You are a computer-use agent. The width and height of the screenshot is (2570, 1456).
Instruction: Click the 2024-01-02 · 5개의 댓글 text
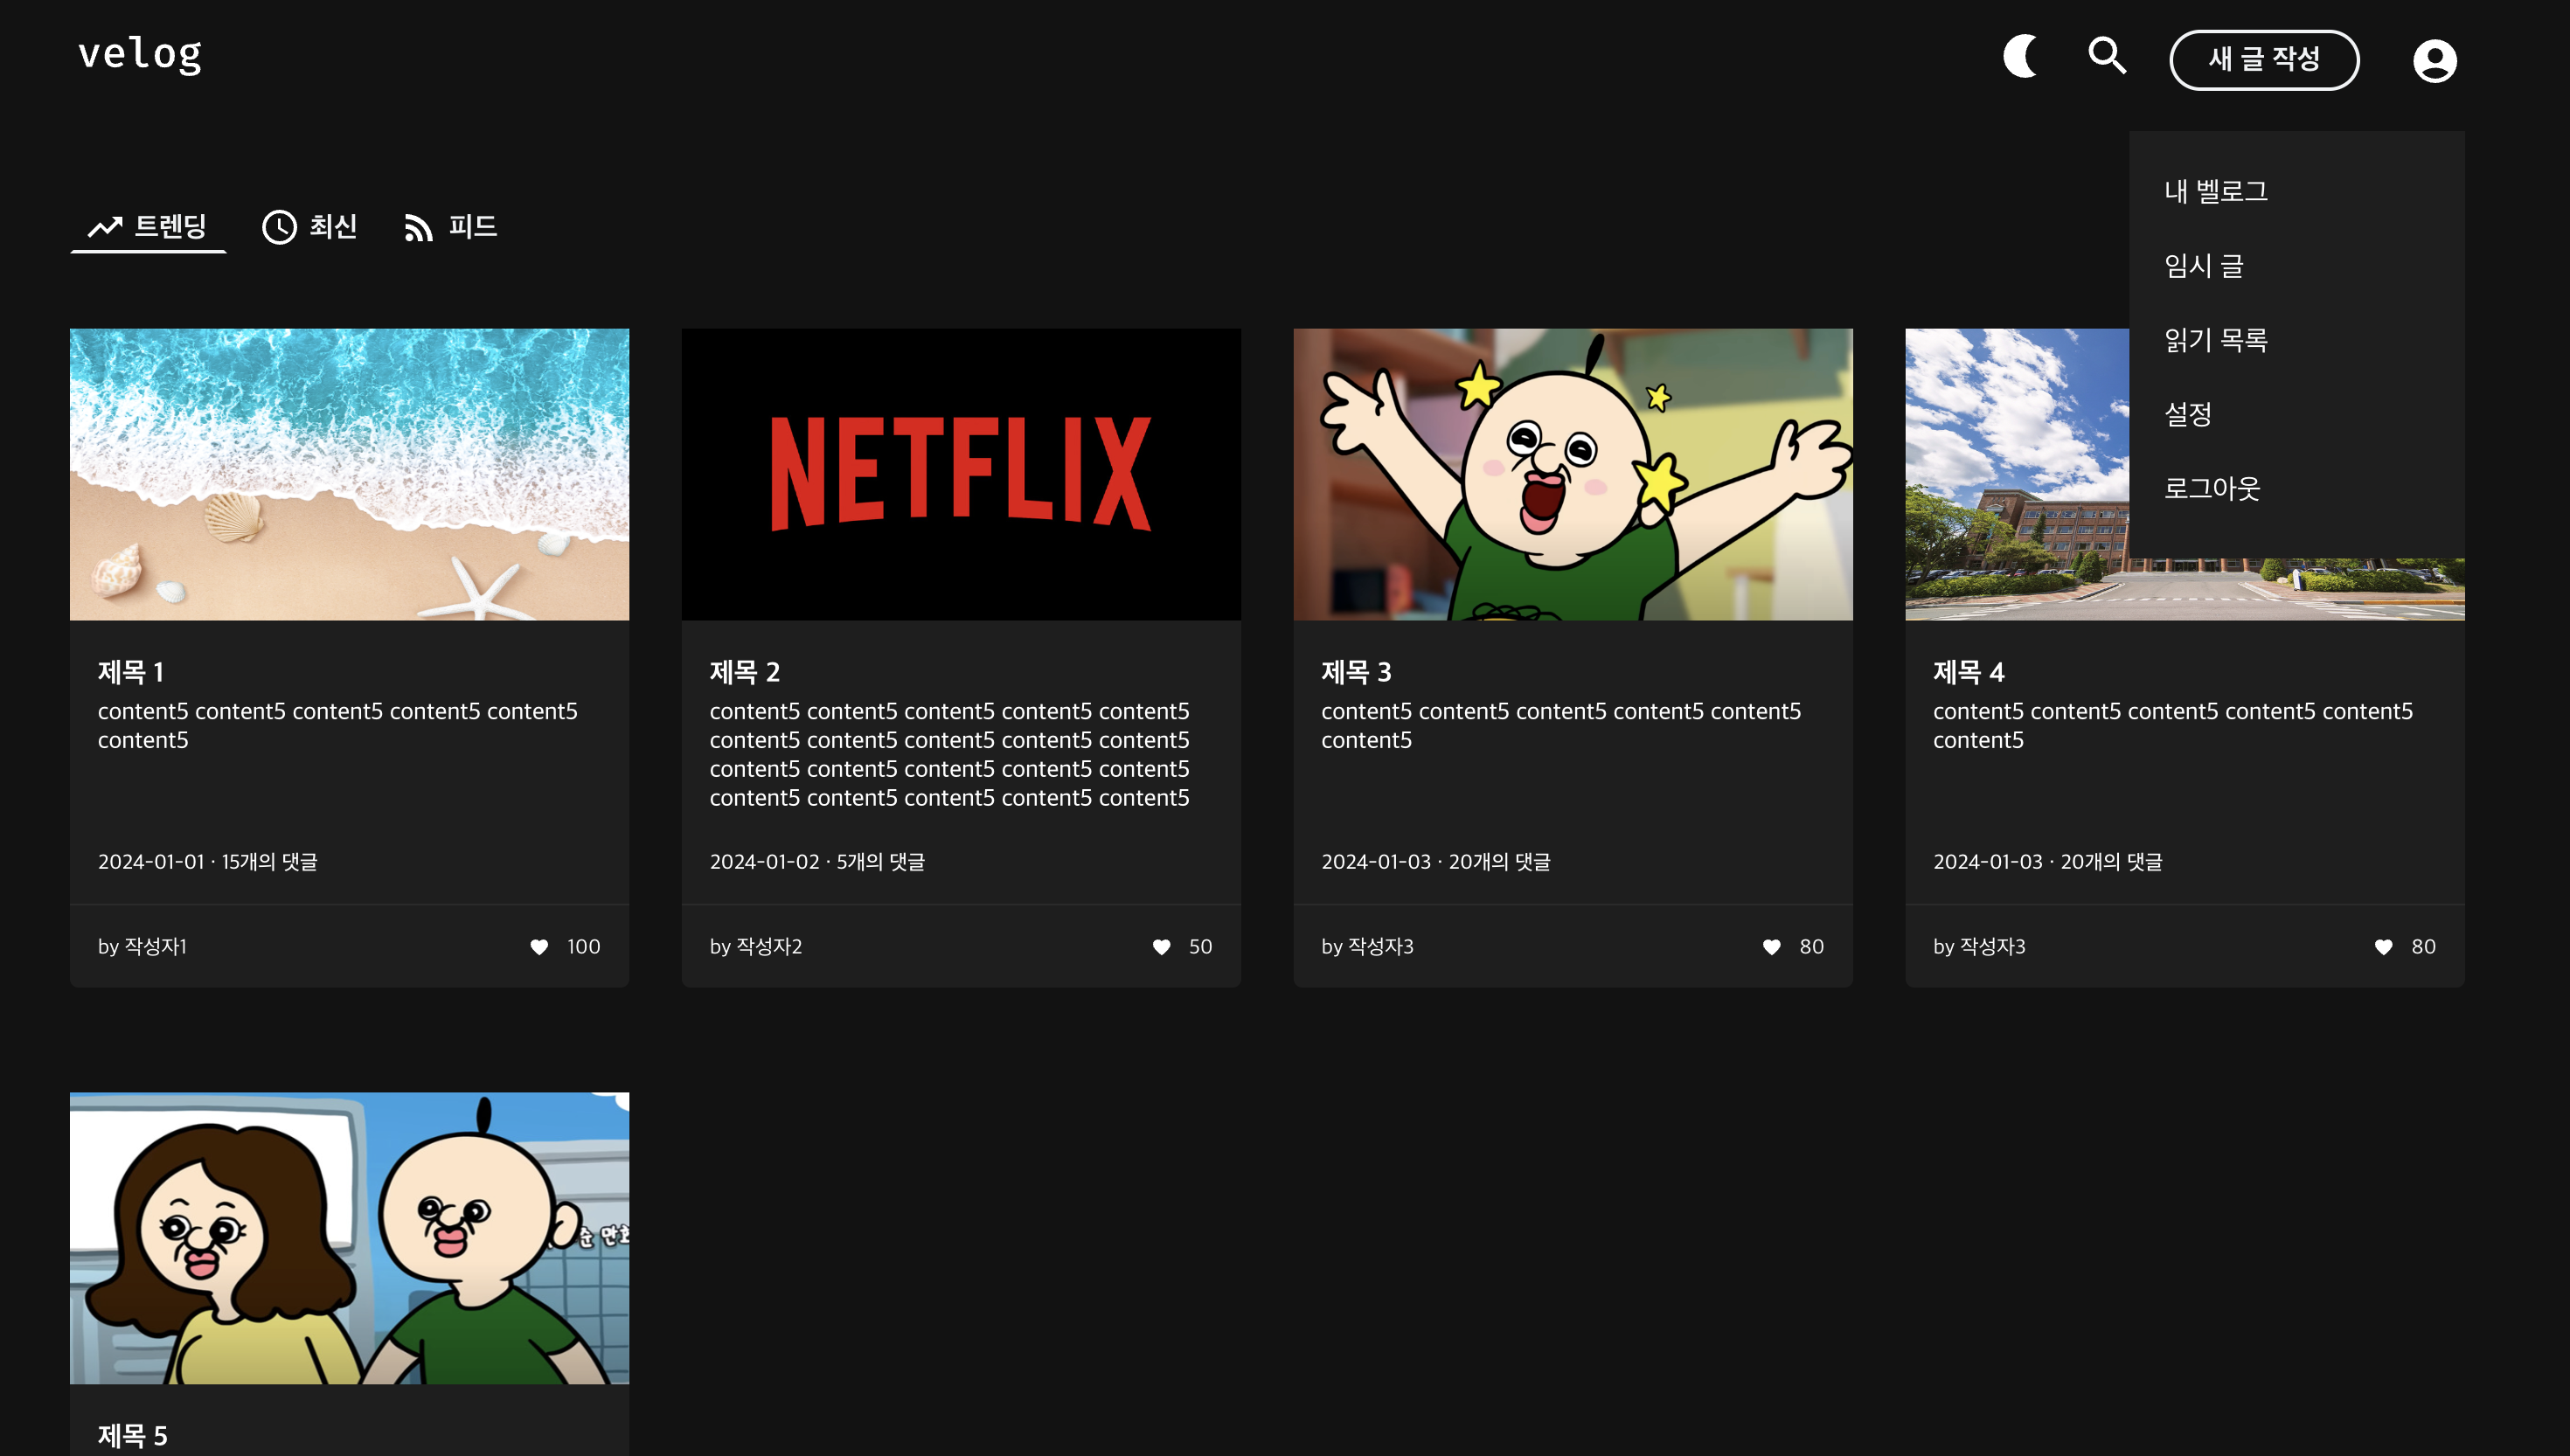(x=818, y=861)
